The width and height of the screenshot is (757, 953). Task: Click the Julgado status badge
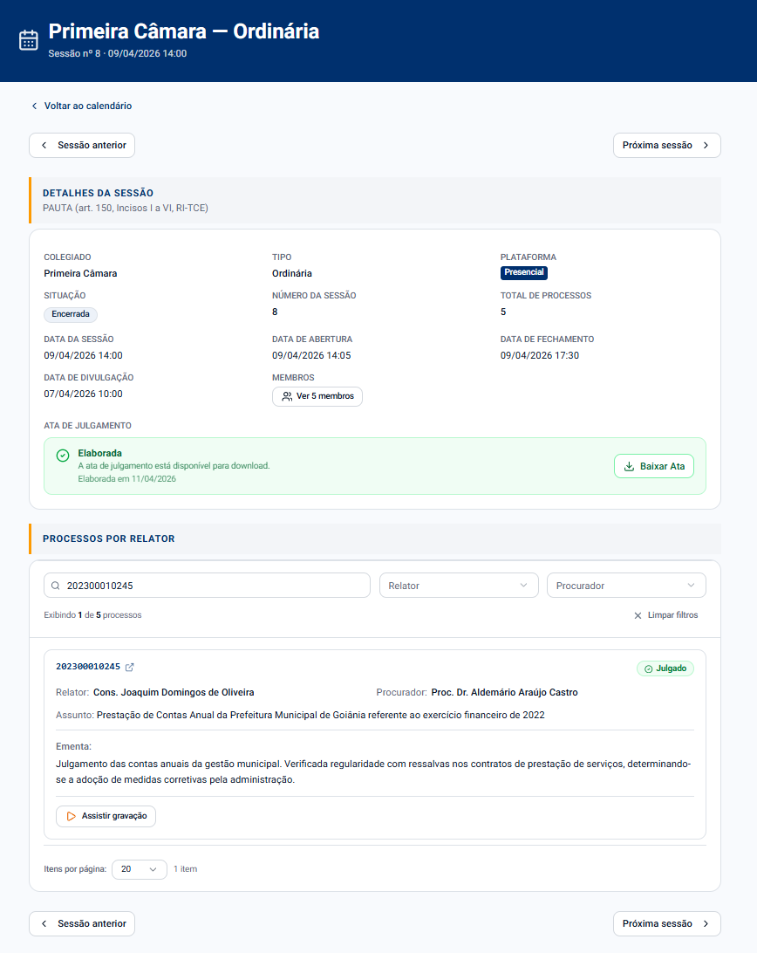[665, 668]
